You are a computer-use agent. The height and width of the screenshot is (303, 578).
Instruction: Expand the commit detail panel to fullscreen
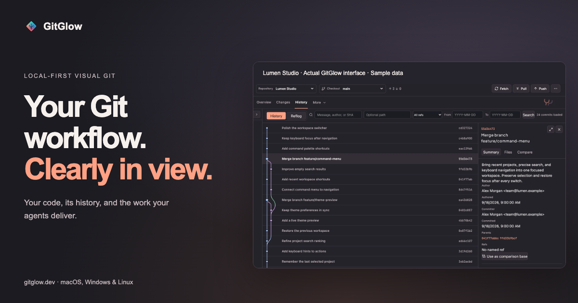click(x=551, y=129)
